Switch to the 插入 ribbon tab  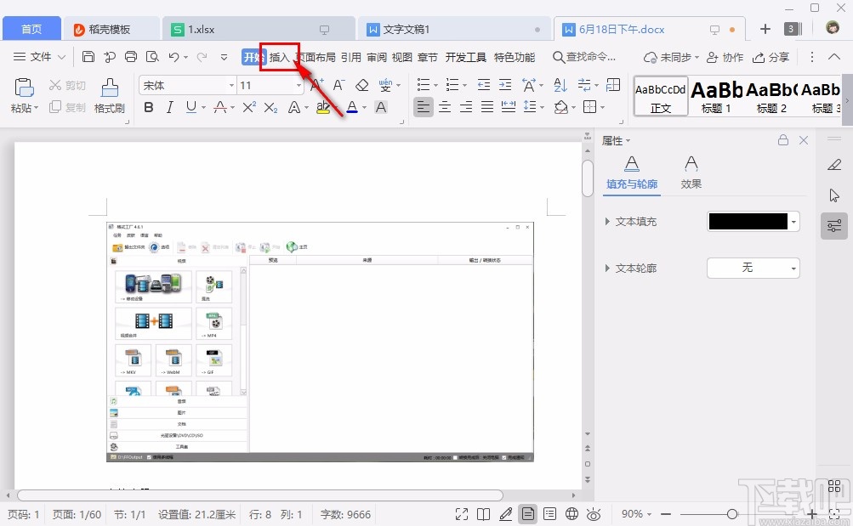tap(281, 57)
